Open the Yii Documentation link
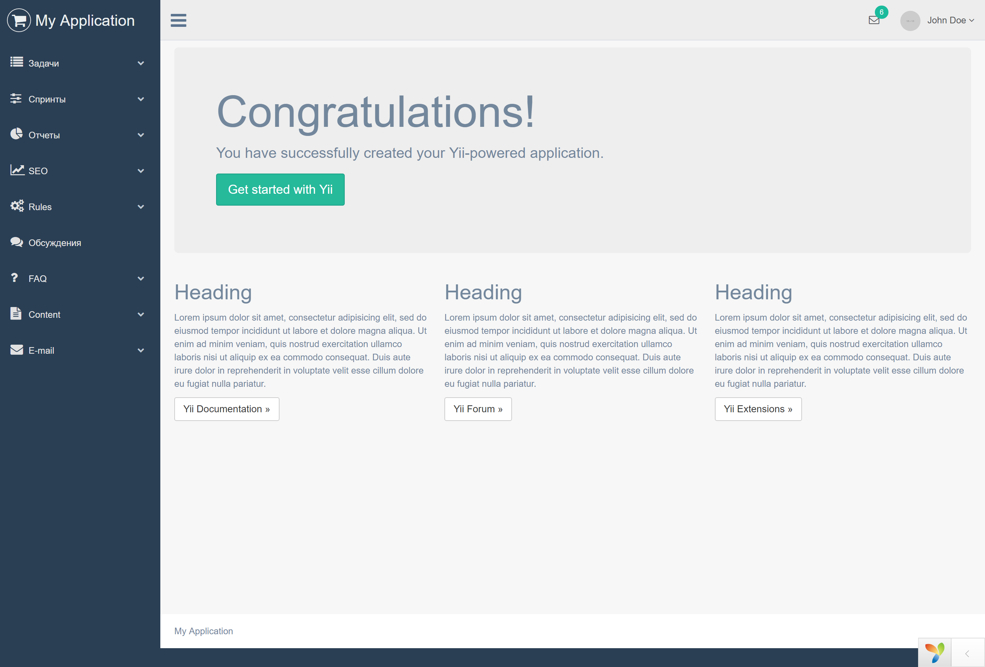The height and width of the screenshot is (667, 985). point(226,409)
